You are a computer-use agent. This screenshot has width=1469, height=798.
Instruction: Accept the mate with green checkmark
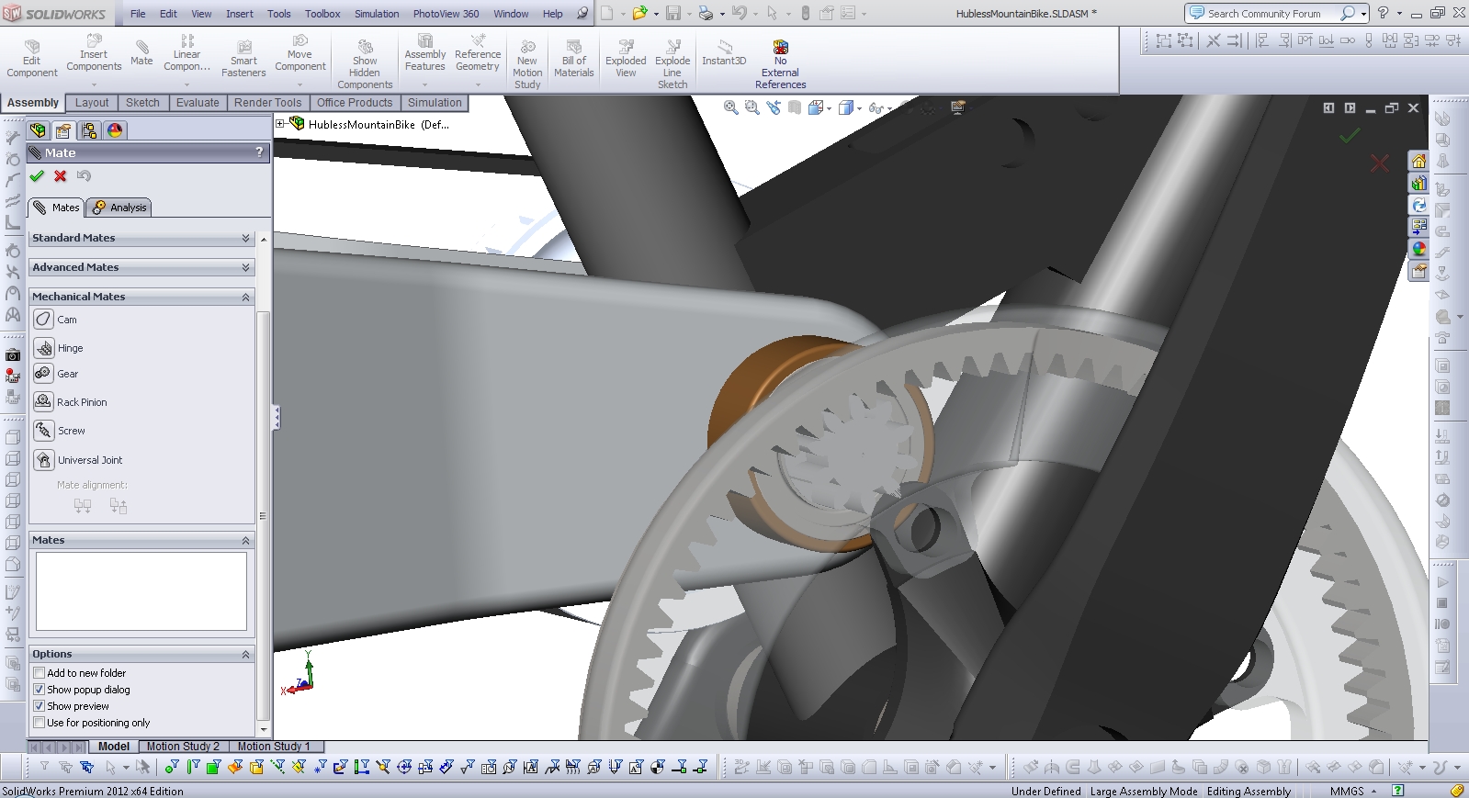[37, 176]
